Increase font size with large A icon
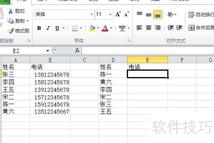 118,14
